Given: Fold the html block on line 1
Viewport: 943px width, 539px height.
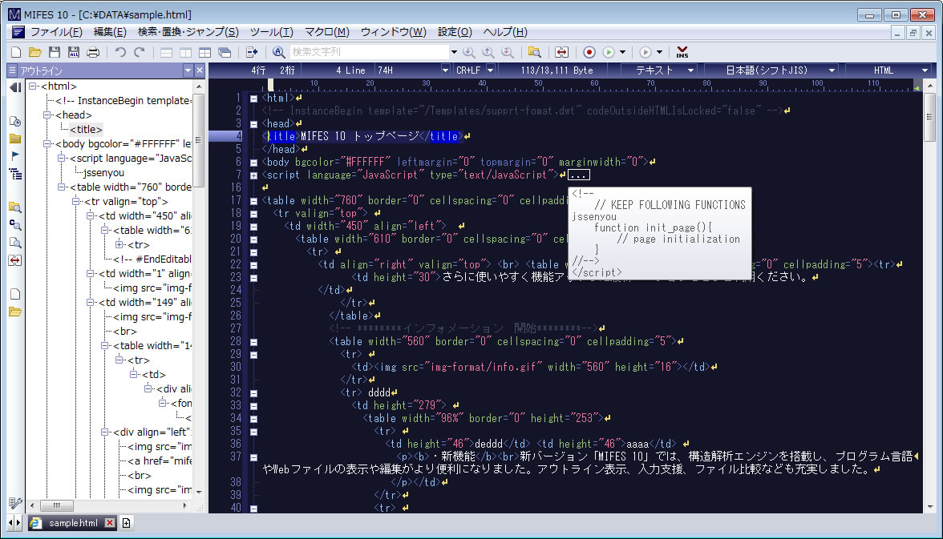Looking at the screenshot, I should coord(253,99).
